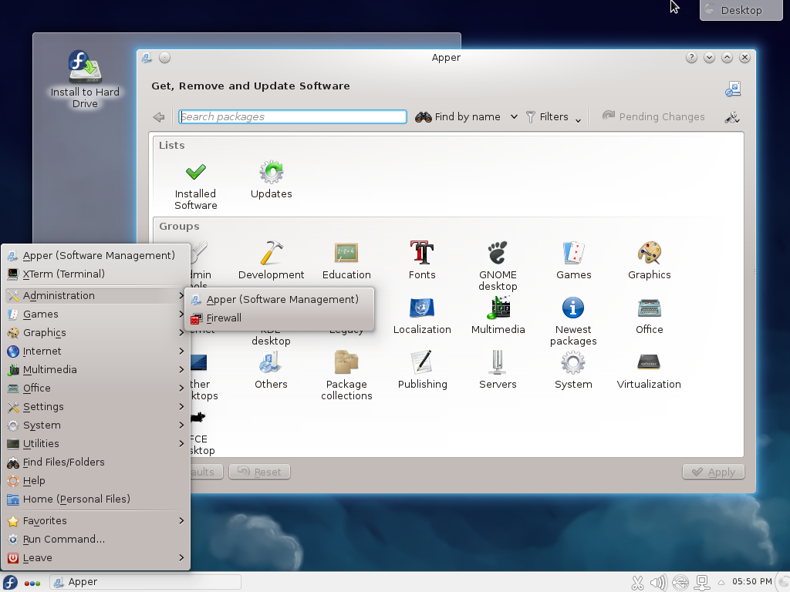The image size is (790, 592).
Task: Expand the Multimedia submenu in launcher
Action: point(96,369)
